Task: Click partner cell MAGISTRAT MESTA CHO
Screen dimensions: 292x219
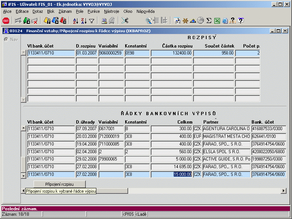Action: 226,136
